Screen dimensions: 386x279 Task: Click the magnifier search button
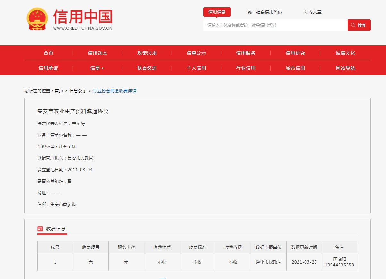pos(359,25)
